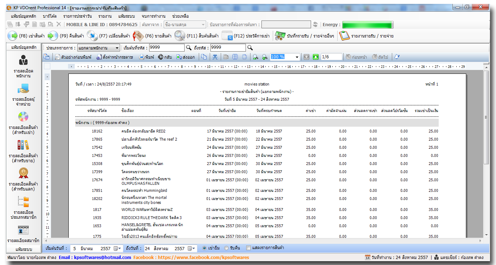Click the พิมพ์ print button

(147, 57)
